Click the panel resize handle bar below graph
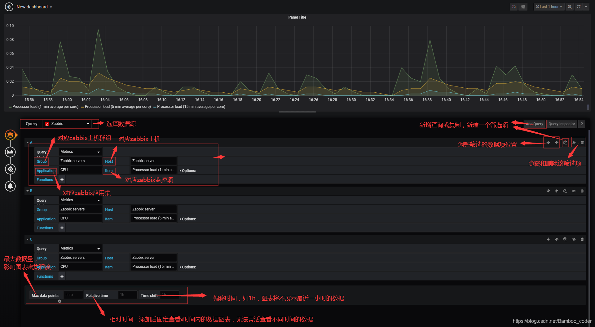The height and width of the screenshot is (327, 595). pyautogui.click(x=297, y=112)
